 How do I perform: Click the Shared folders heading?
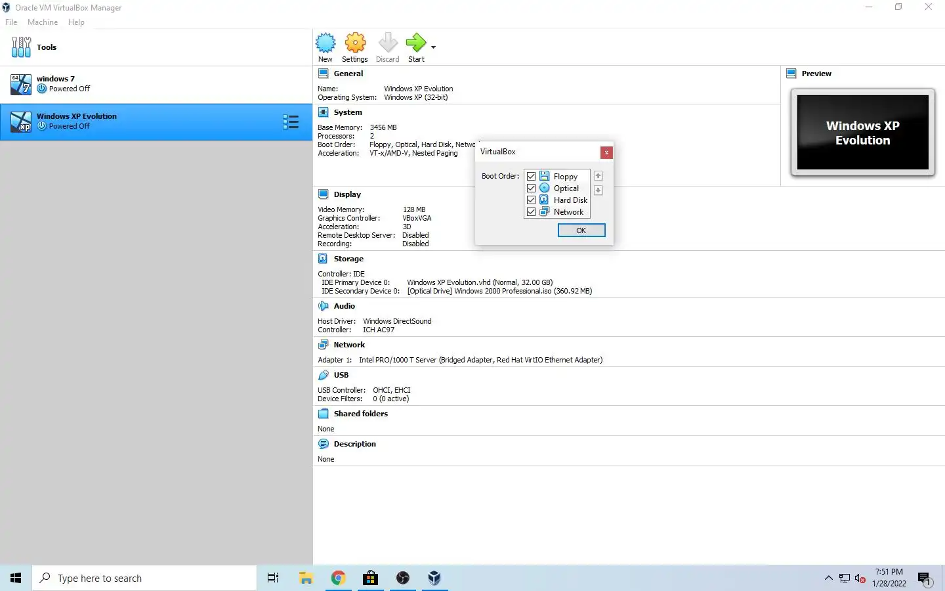(361, 414)
